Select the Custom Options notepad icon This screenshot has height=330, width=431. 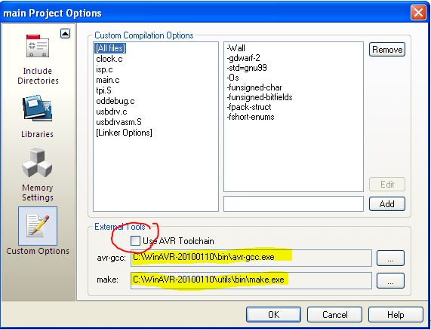pyautogui.click(x=38, y=226)
